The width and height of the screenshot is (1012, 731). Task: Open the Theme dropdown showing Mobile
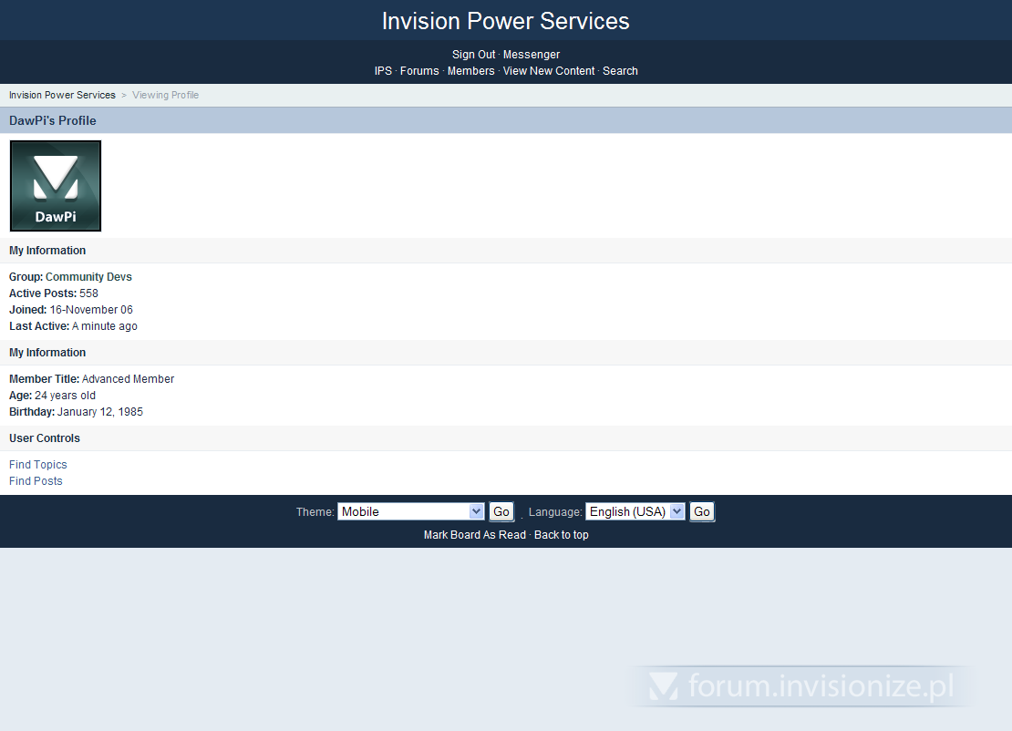(x=410, y=511)
